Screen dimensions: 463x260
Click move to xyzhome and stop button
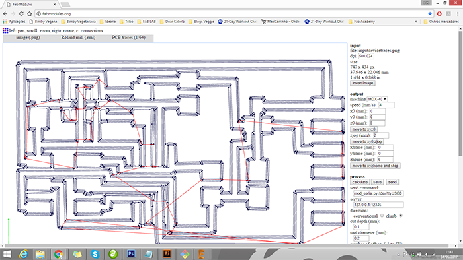[x=375, y=166]
